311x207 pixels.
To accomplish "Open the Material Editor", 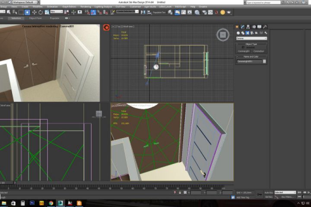I will point(197,12).
